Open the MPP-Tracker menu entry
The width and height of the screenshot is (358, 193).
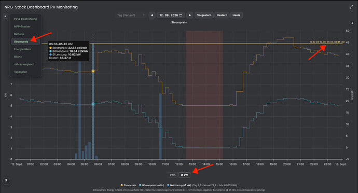[25, 26]
